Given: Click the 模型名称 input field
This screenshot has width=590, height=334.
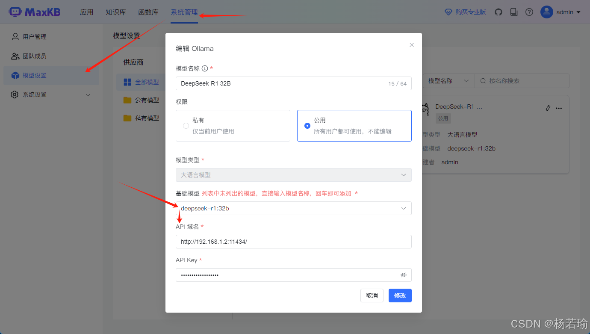Looking at the screenshot, I should (294, 83).
